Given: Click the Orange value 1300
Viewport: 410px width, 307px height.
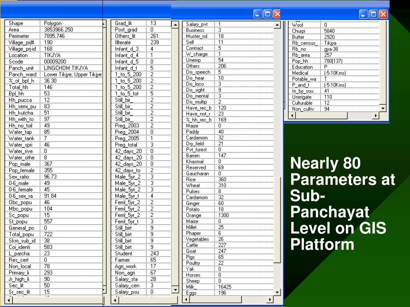Looking at the screenshot, I should (223, 215).
